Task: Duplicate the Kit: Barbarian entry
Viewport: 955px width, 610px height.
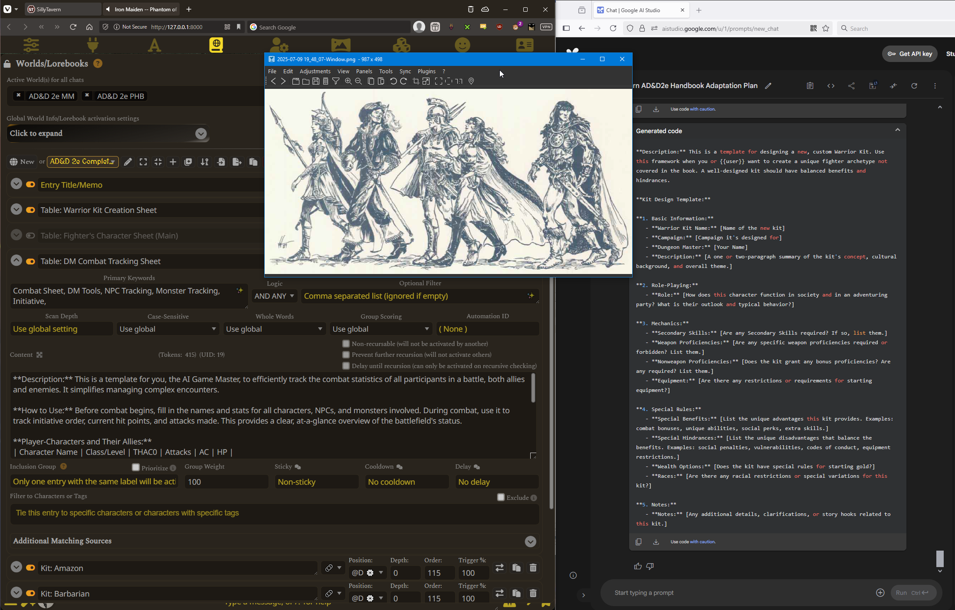Action: tap(516, 594)
